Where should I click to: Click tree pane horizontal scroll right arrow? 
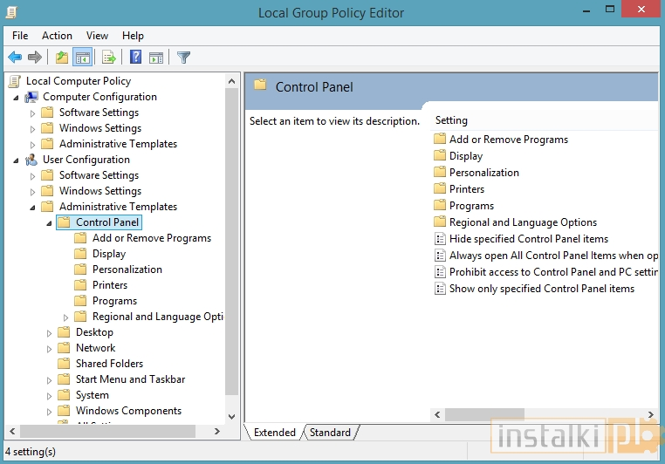[217, 432]
